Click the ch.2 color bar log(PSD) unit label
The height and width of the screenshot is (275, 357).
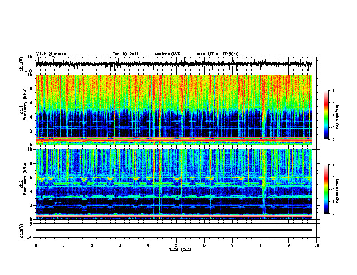338,191
